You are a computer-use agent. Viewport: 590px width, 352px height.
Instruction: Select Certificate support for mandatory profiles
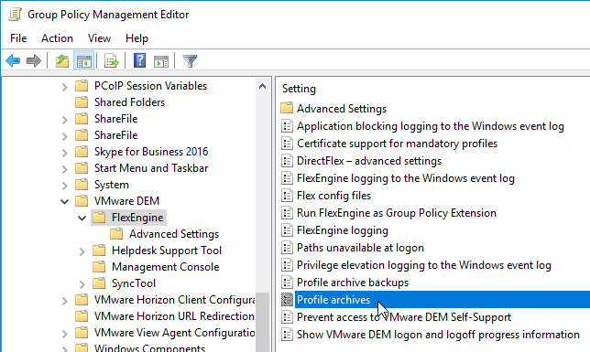pyautogui.click(x=397, y=144)
